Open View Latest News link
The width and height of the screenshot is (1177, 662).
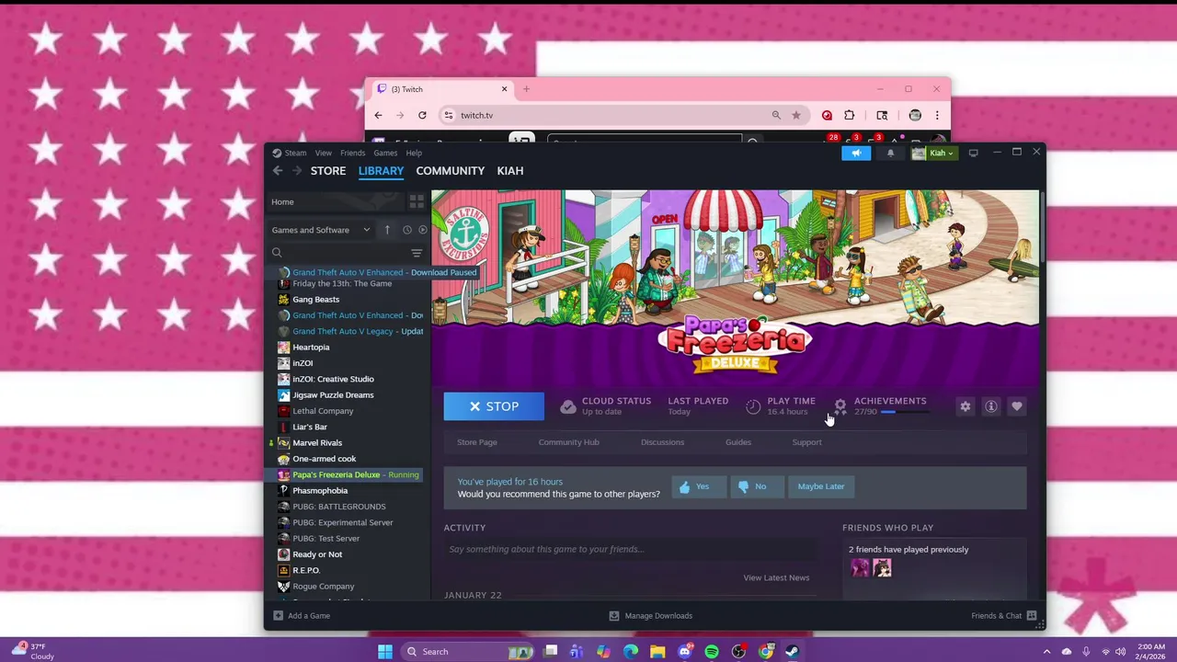pos(776,577)
